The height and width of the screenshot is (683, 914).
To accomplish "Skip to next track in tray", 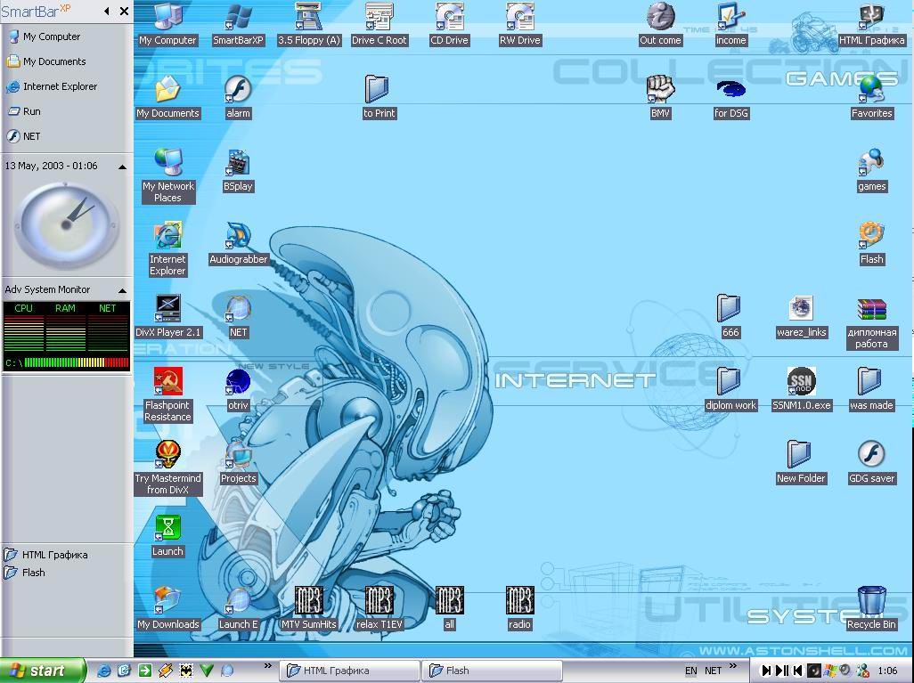I will pyautogui.click(x=767, y=671).
